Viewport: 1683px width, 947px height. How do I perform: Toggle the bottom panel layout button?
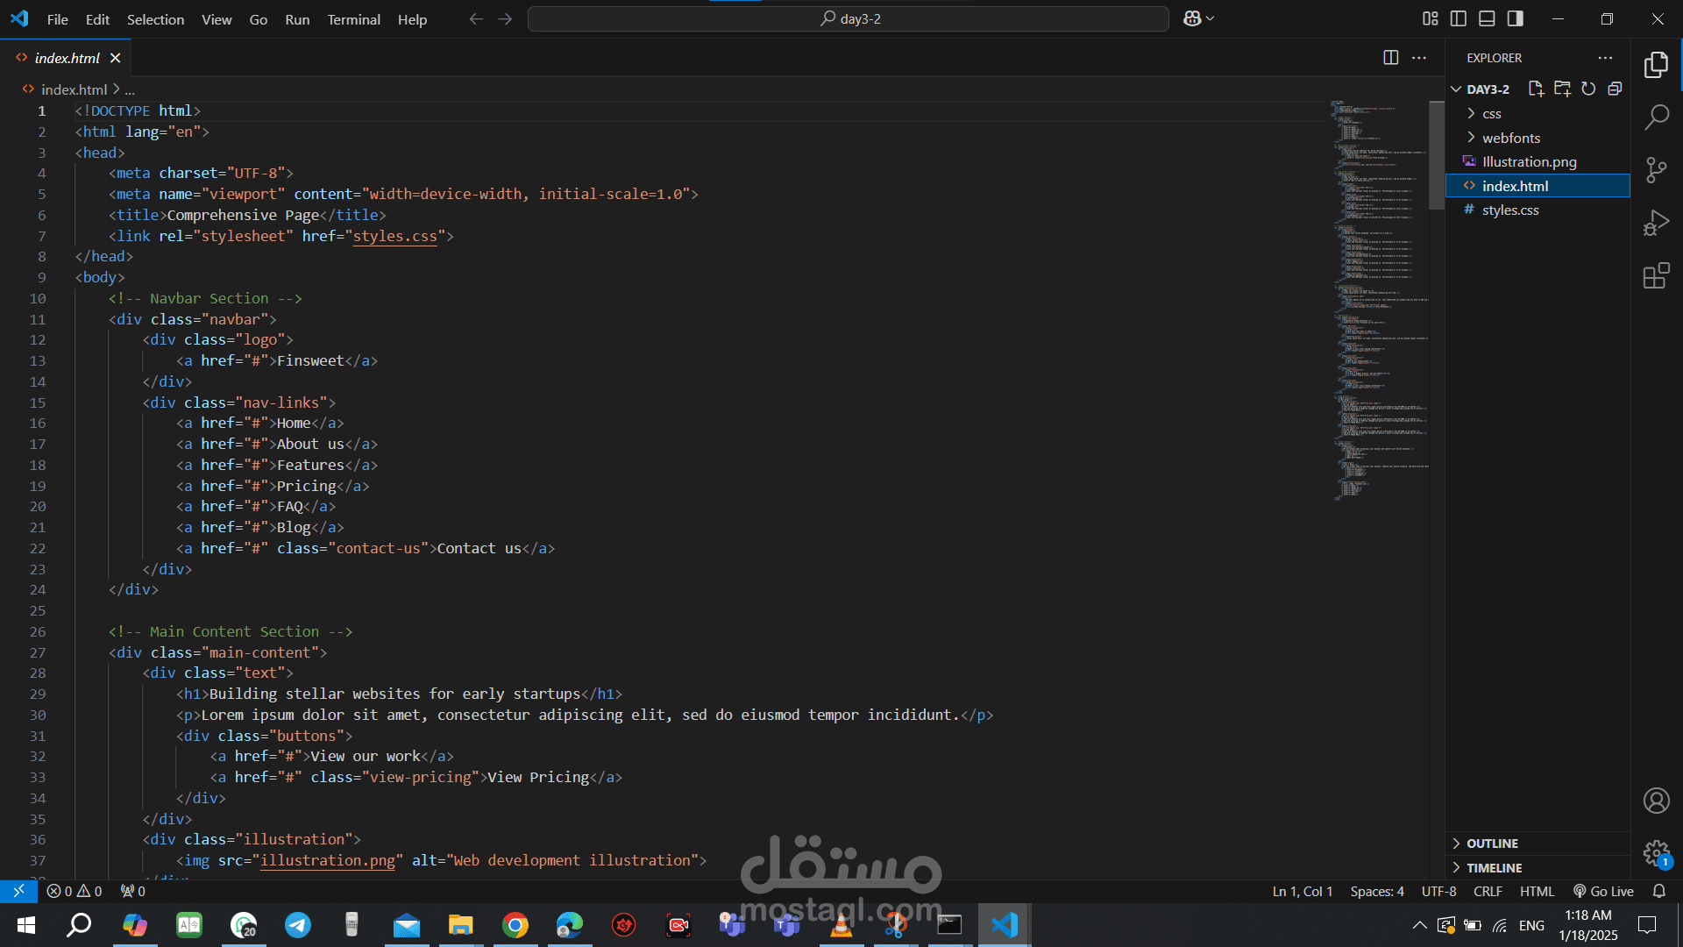1487,18
